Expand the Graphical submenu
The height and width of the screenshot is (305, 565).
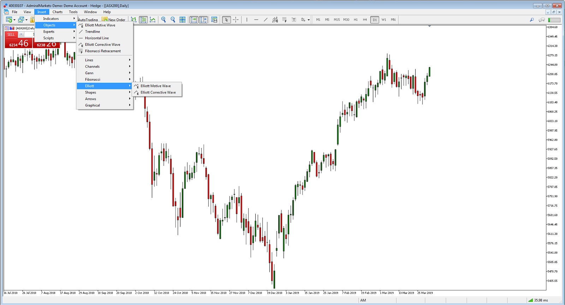tap(105, 105)
